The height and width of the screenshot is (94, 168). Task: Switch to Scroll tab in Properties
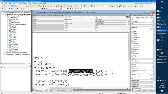pos(138,17)
